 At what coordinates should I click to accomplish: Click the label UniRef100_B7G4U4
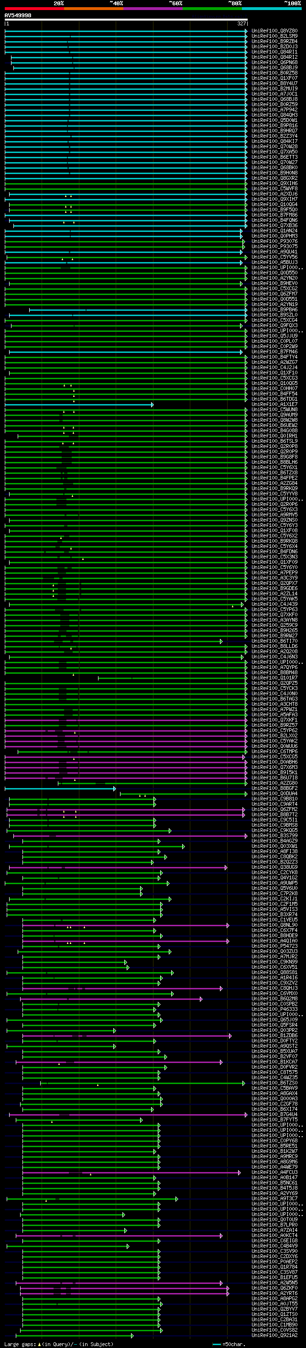point(274,1114)
